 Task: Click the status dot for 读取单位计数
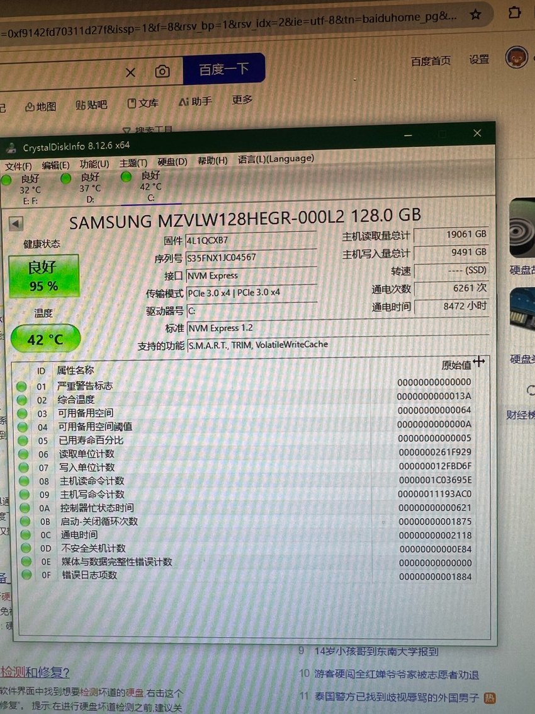(x=24, y=454)
